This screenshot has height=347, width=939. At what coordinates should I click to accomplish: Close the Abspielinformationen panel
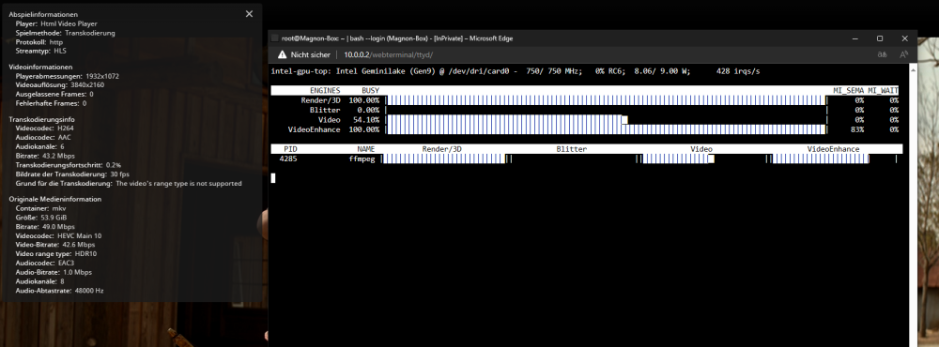pos(249,14)
